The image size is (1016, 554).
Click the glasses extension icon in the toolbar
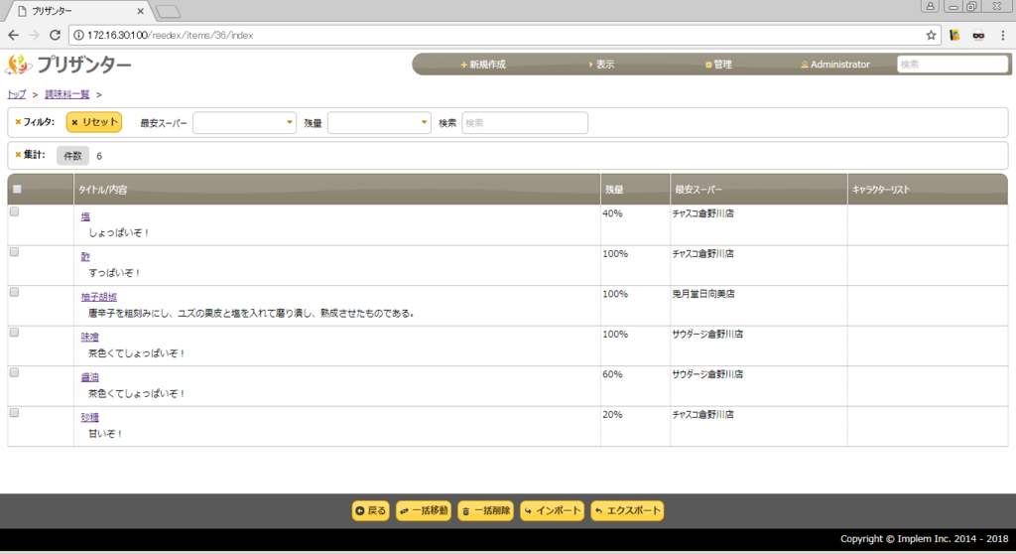tap(978, 35)
